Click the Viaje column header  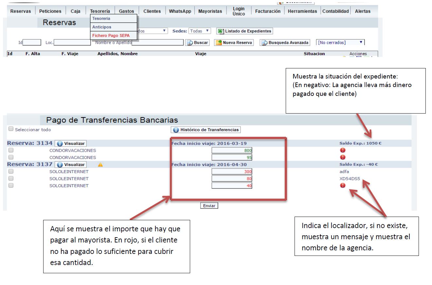201,54
